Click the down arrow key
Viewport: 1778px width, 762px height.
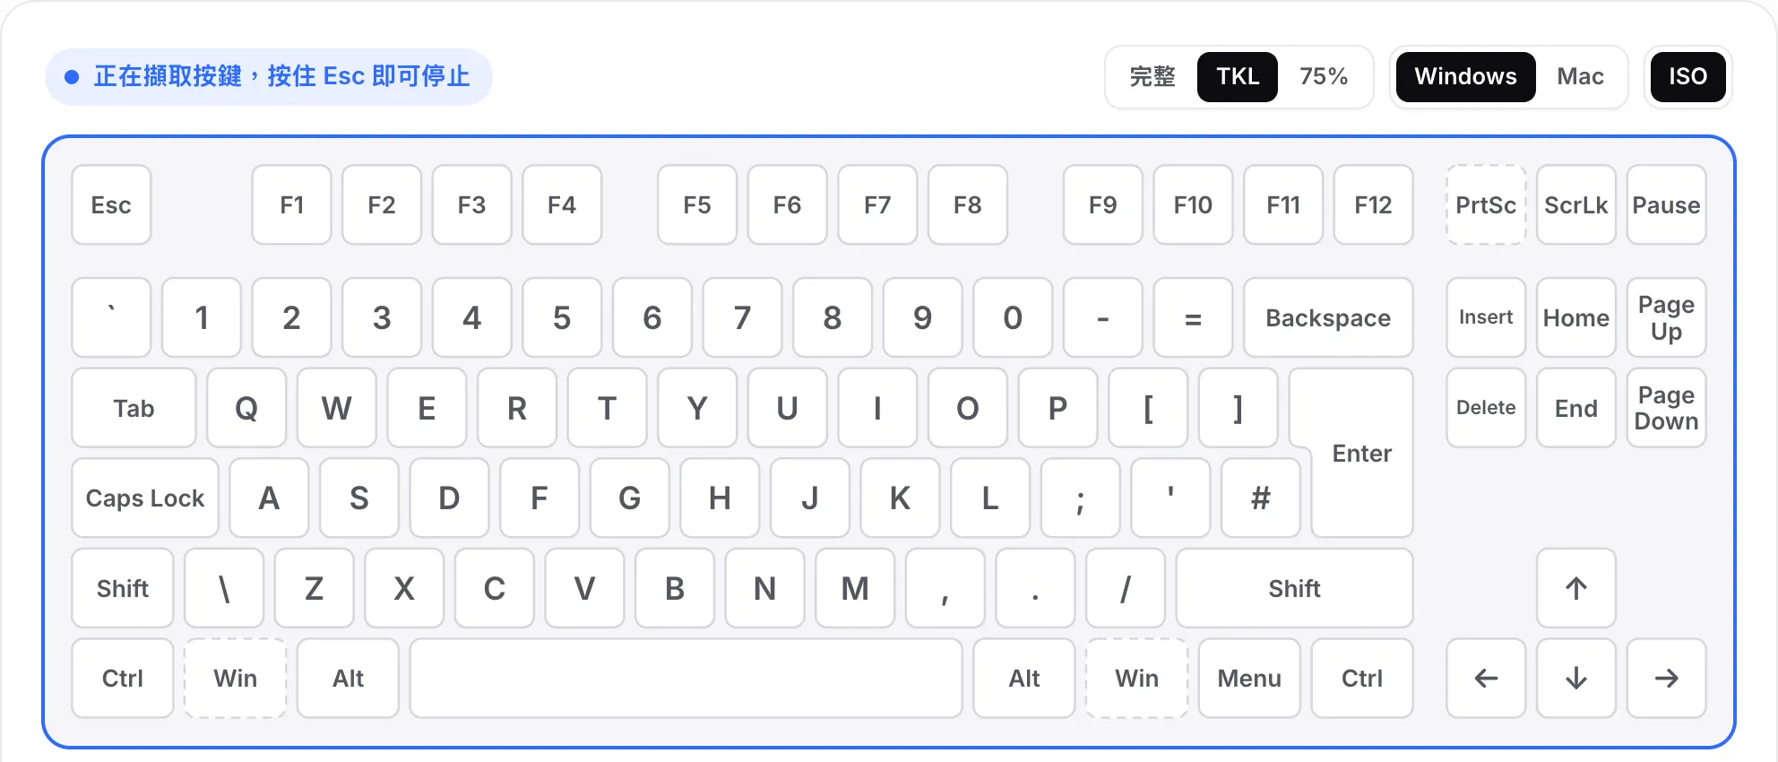1575,678
